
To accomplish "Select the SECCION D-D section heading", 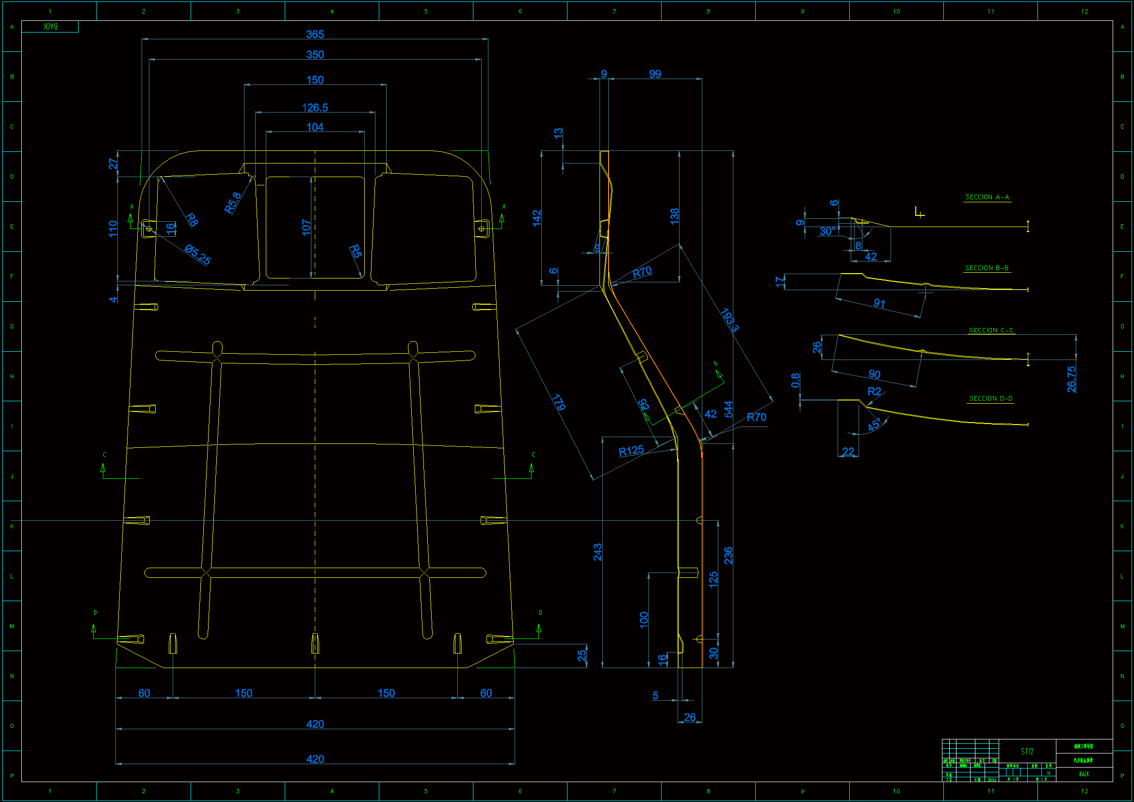I will tap(990, 398).
